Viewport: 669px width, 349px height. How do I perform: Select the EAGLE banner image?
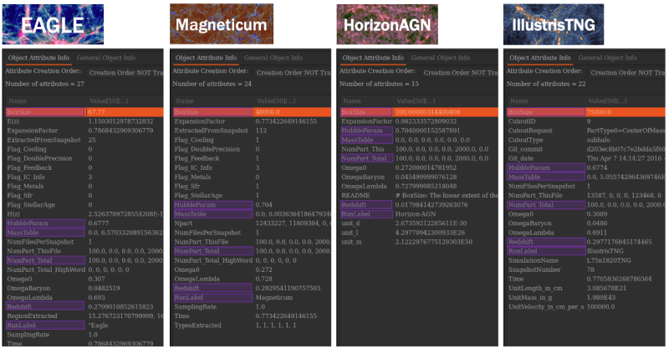click(x=53, y=24)
